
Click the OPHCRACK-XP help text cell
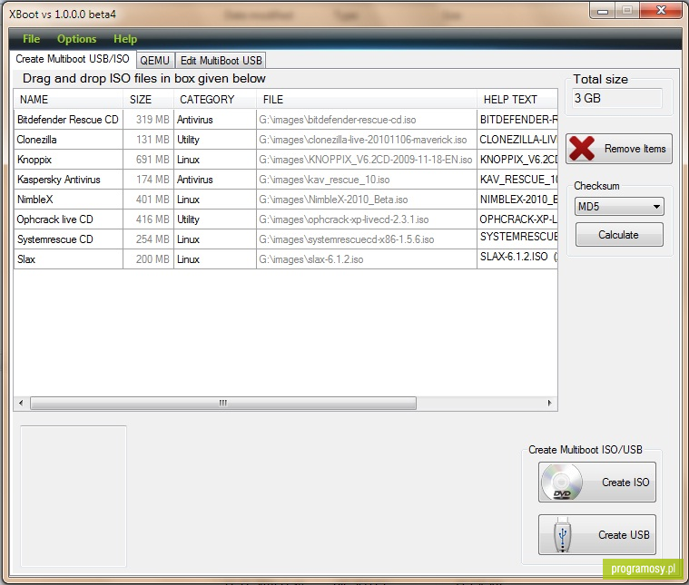pos(517,219)
